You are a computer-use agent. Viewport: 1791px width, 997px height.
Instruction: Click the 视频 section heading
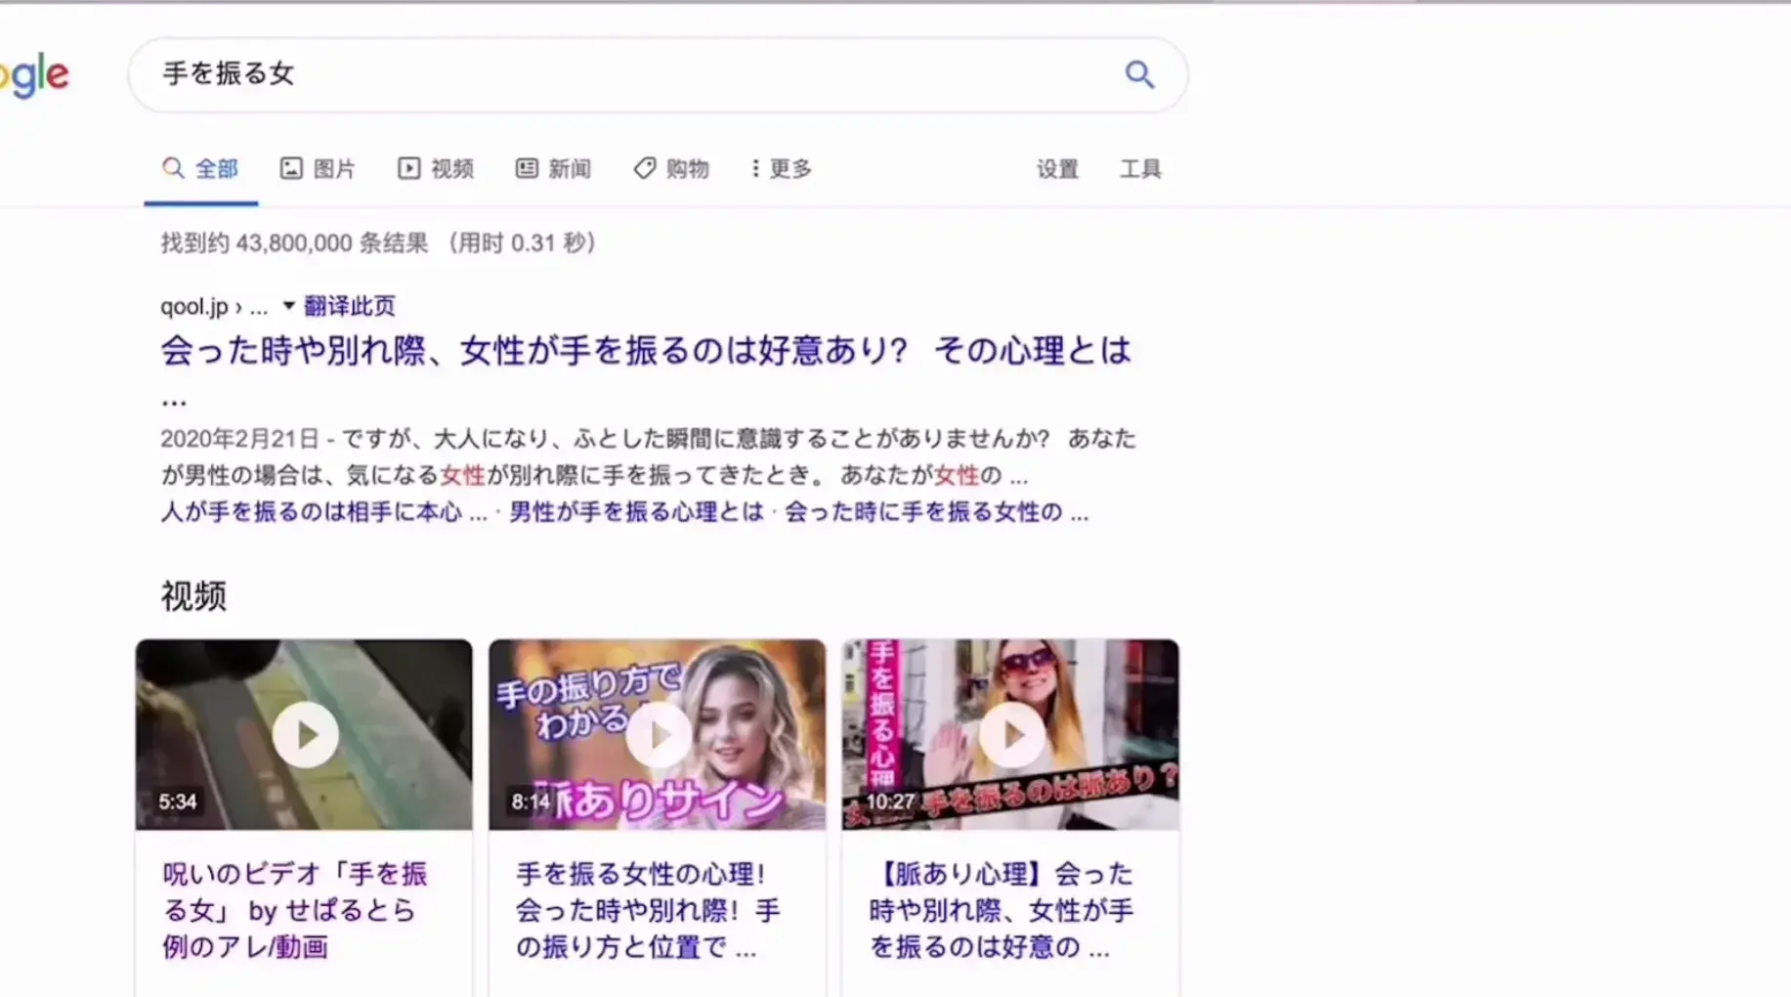point(193,595)
